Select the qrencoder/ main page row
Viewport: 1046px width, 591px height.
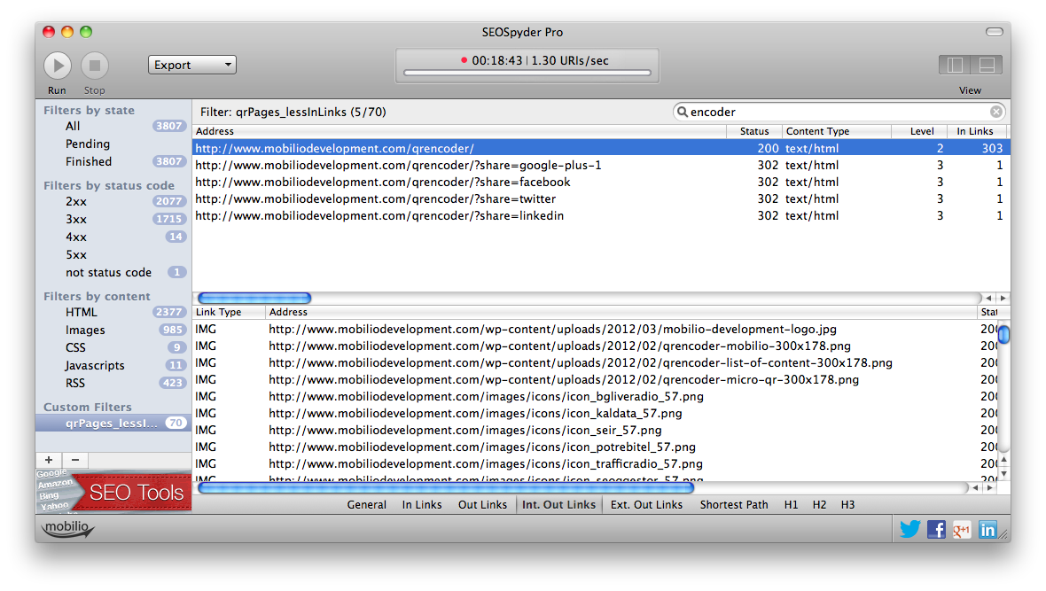pyautogui.click(x=601, y=148)
